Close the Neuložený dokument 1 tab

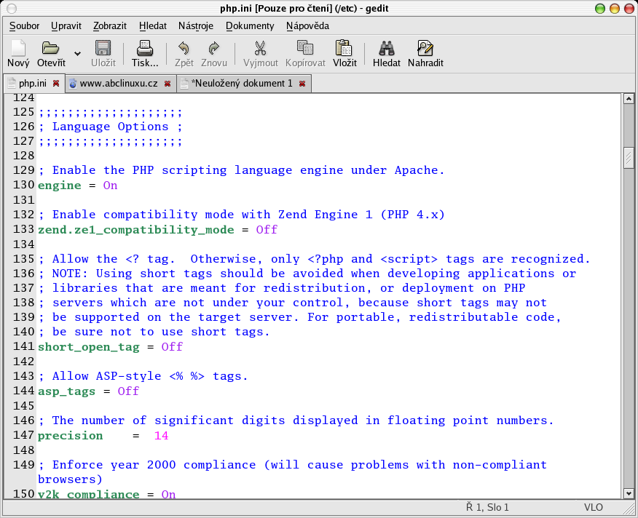302,84
